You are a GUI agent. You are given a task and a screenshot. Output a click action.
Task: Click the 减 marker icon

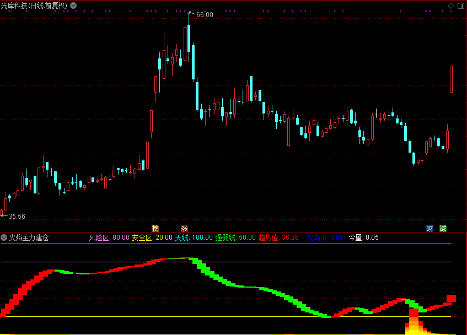(x=443, y=229)
